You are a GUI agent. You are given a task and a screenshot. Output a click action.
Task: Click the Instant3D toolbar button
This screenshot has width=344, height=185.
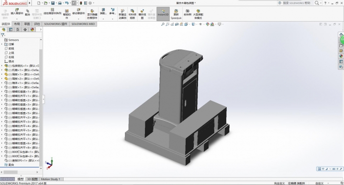coord(163,13)
